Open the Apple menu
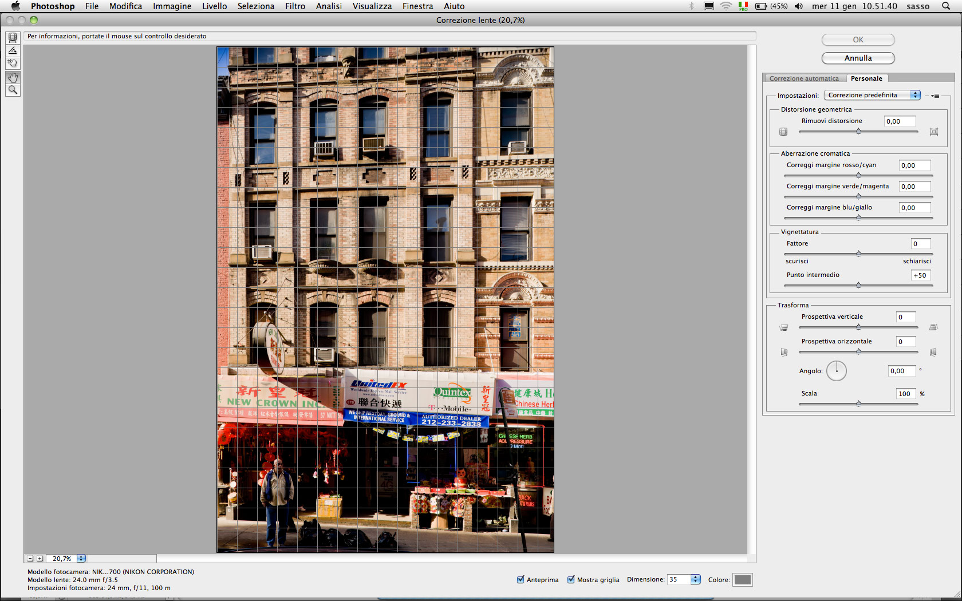The width and height of the screenshot is (962, 601). pyautogui.click(x=15, y=6)
